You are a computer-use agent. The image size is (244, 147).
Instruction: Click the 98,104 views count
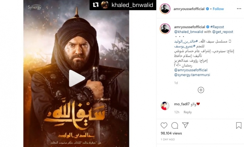[x=171, y=133]
